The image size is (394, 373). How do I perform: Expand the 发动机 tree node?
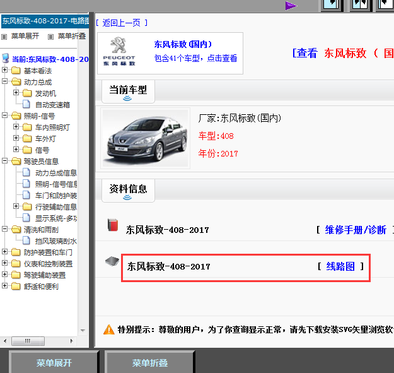tap(16, 93)
